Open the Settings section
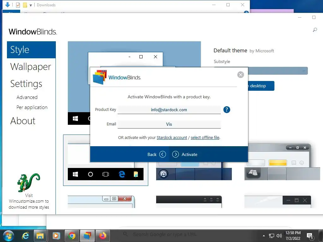 (x=26, y=84)
